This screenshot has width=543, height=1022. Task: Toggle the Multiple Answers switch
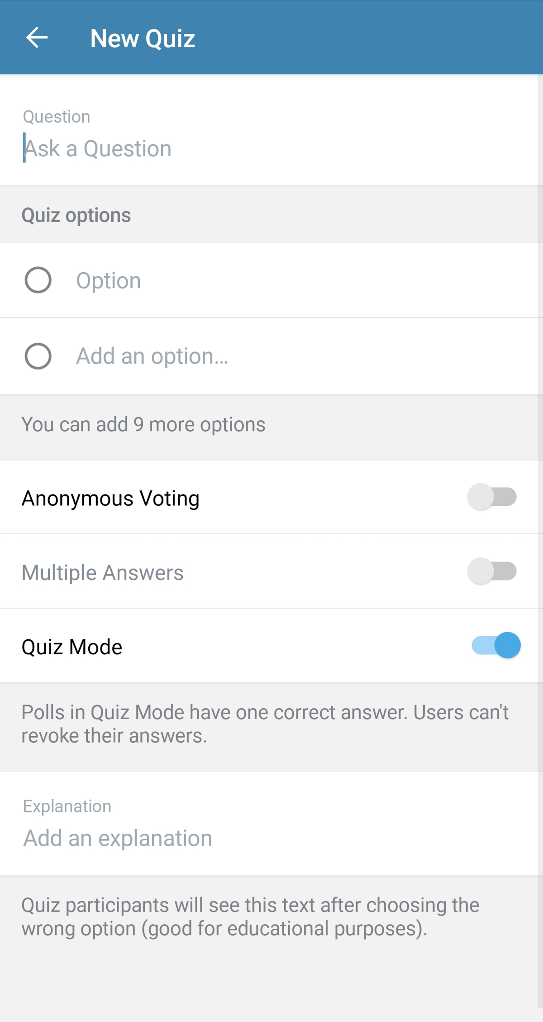coord(492,571)
